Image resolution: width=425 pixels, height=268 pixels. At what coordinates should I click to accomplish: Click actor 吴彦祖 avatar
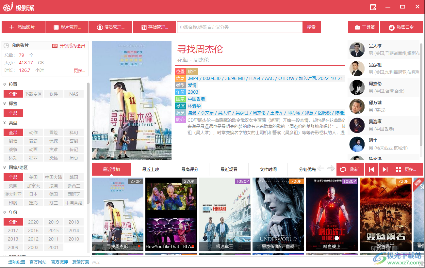(357, 69)
